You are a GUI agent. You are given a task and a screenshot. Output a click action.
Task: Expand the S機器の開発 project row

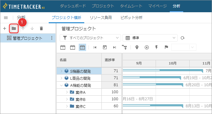click(61, 71)
